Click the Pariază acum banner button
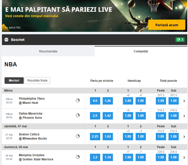Image resolution: width=188 pixels, height=165 pixels. tap(167, 25)
